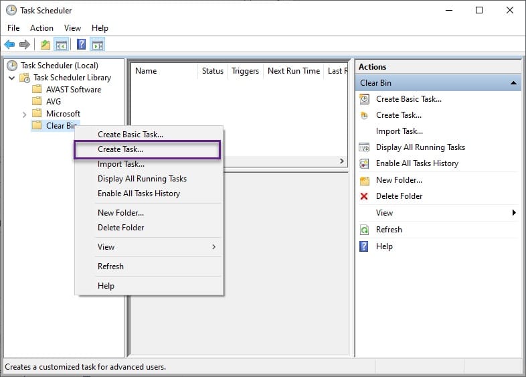Toggle the Show/Hide Console Tree toolbar icon

point(61,45)
